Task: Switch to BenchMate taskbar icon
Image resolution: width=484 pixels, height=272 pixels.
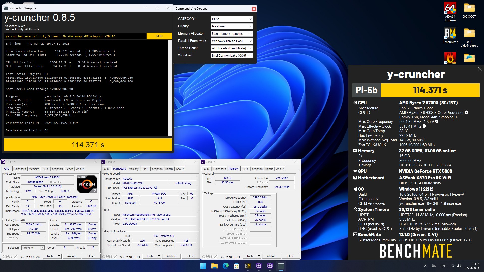Action: 248,266
